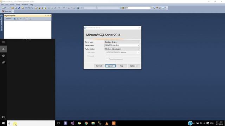Open the Connect dropdown in Object Explorer
The width and height of the screenshot is (225, 126).
click(8, 19)
